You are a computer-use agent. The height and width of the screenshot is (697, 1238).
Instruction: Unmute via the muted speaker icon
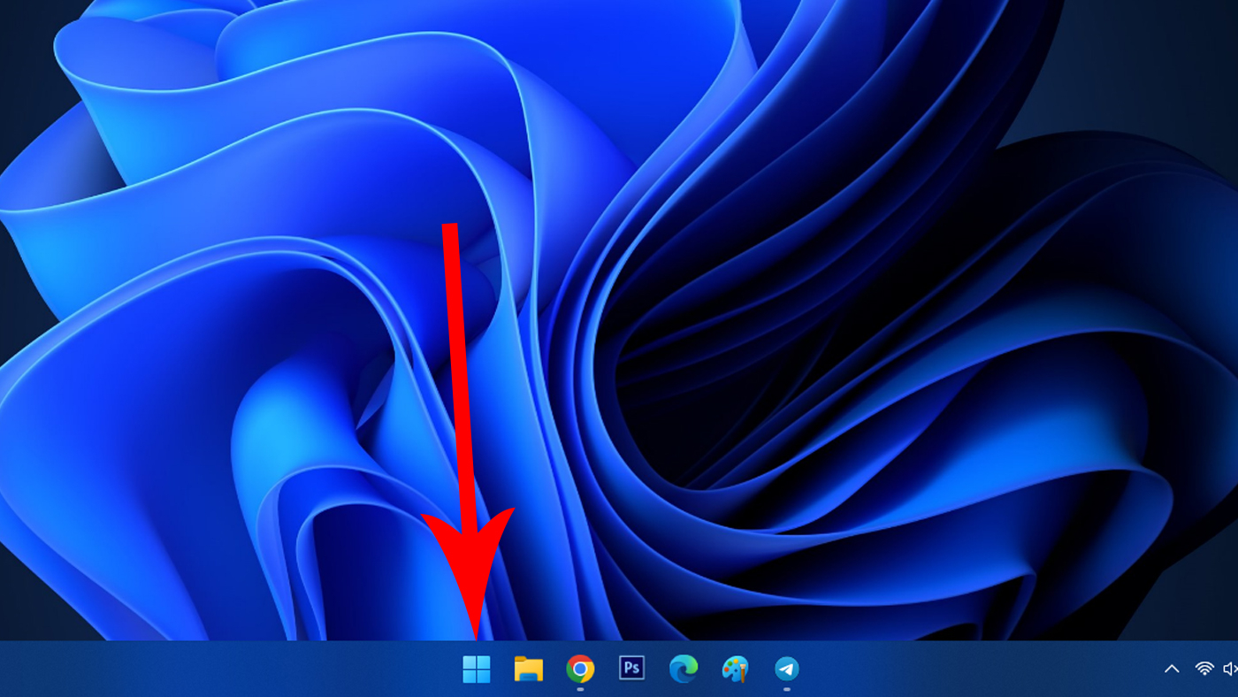[1229, 669]
